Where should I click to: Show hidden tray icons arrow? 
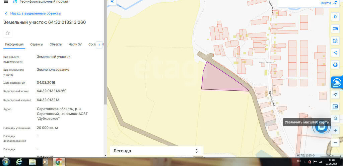click(304, 162)
